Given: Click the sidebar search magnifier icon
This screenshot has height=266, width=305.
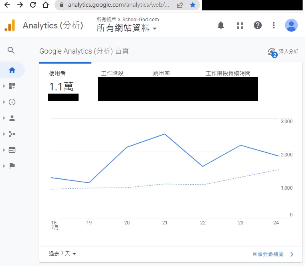Looking at the screenshot, I should coord(11,50).
